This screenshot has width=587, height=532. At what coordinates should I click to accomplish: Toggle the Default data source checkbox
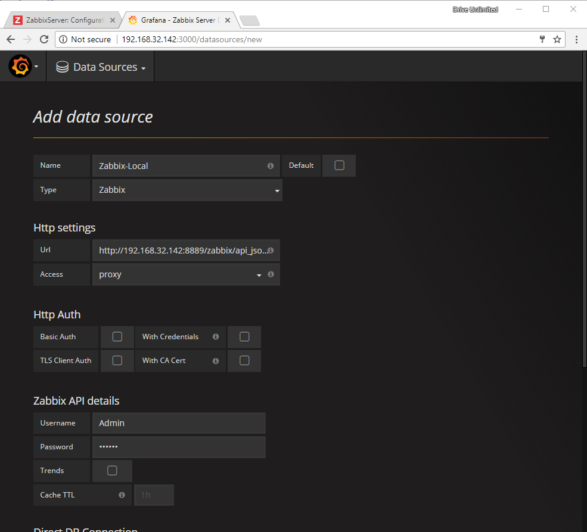point(339,165)
